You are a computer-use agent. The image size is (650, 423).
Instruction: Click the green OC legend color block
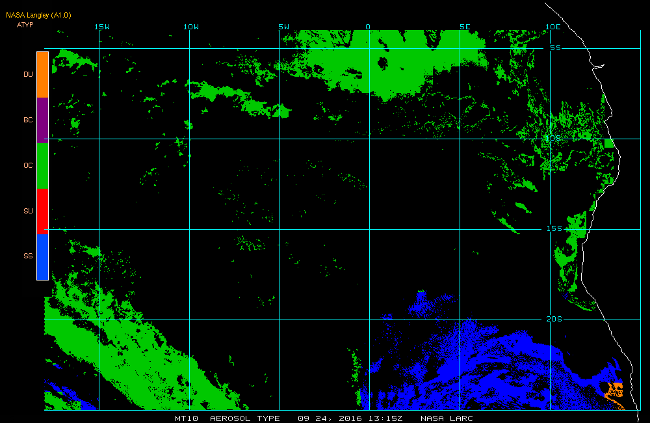[x=43, y=166]
